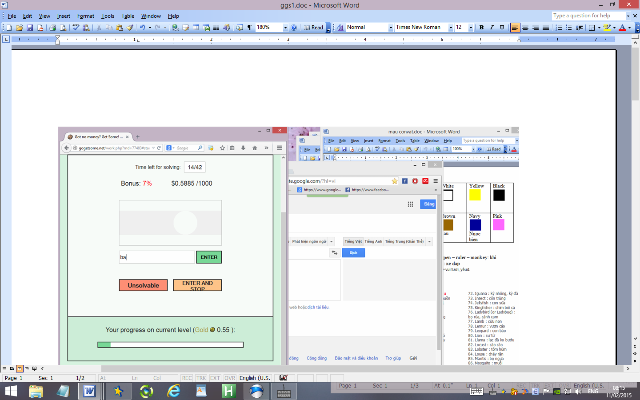Open the Print Preview tool
640x400 pixels.
point(63,28)
